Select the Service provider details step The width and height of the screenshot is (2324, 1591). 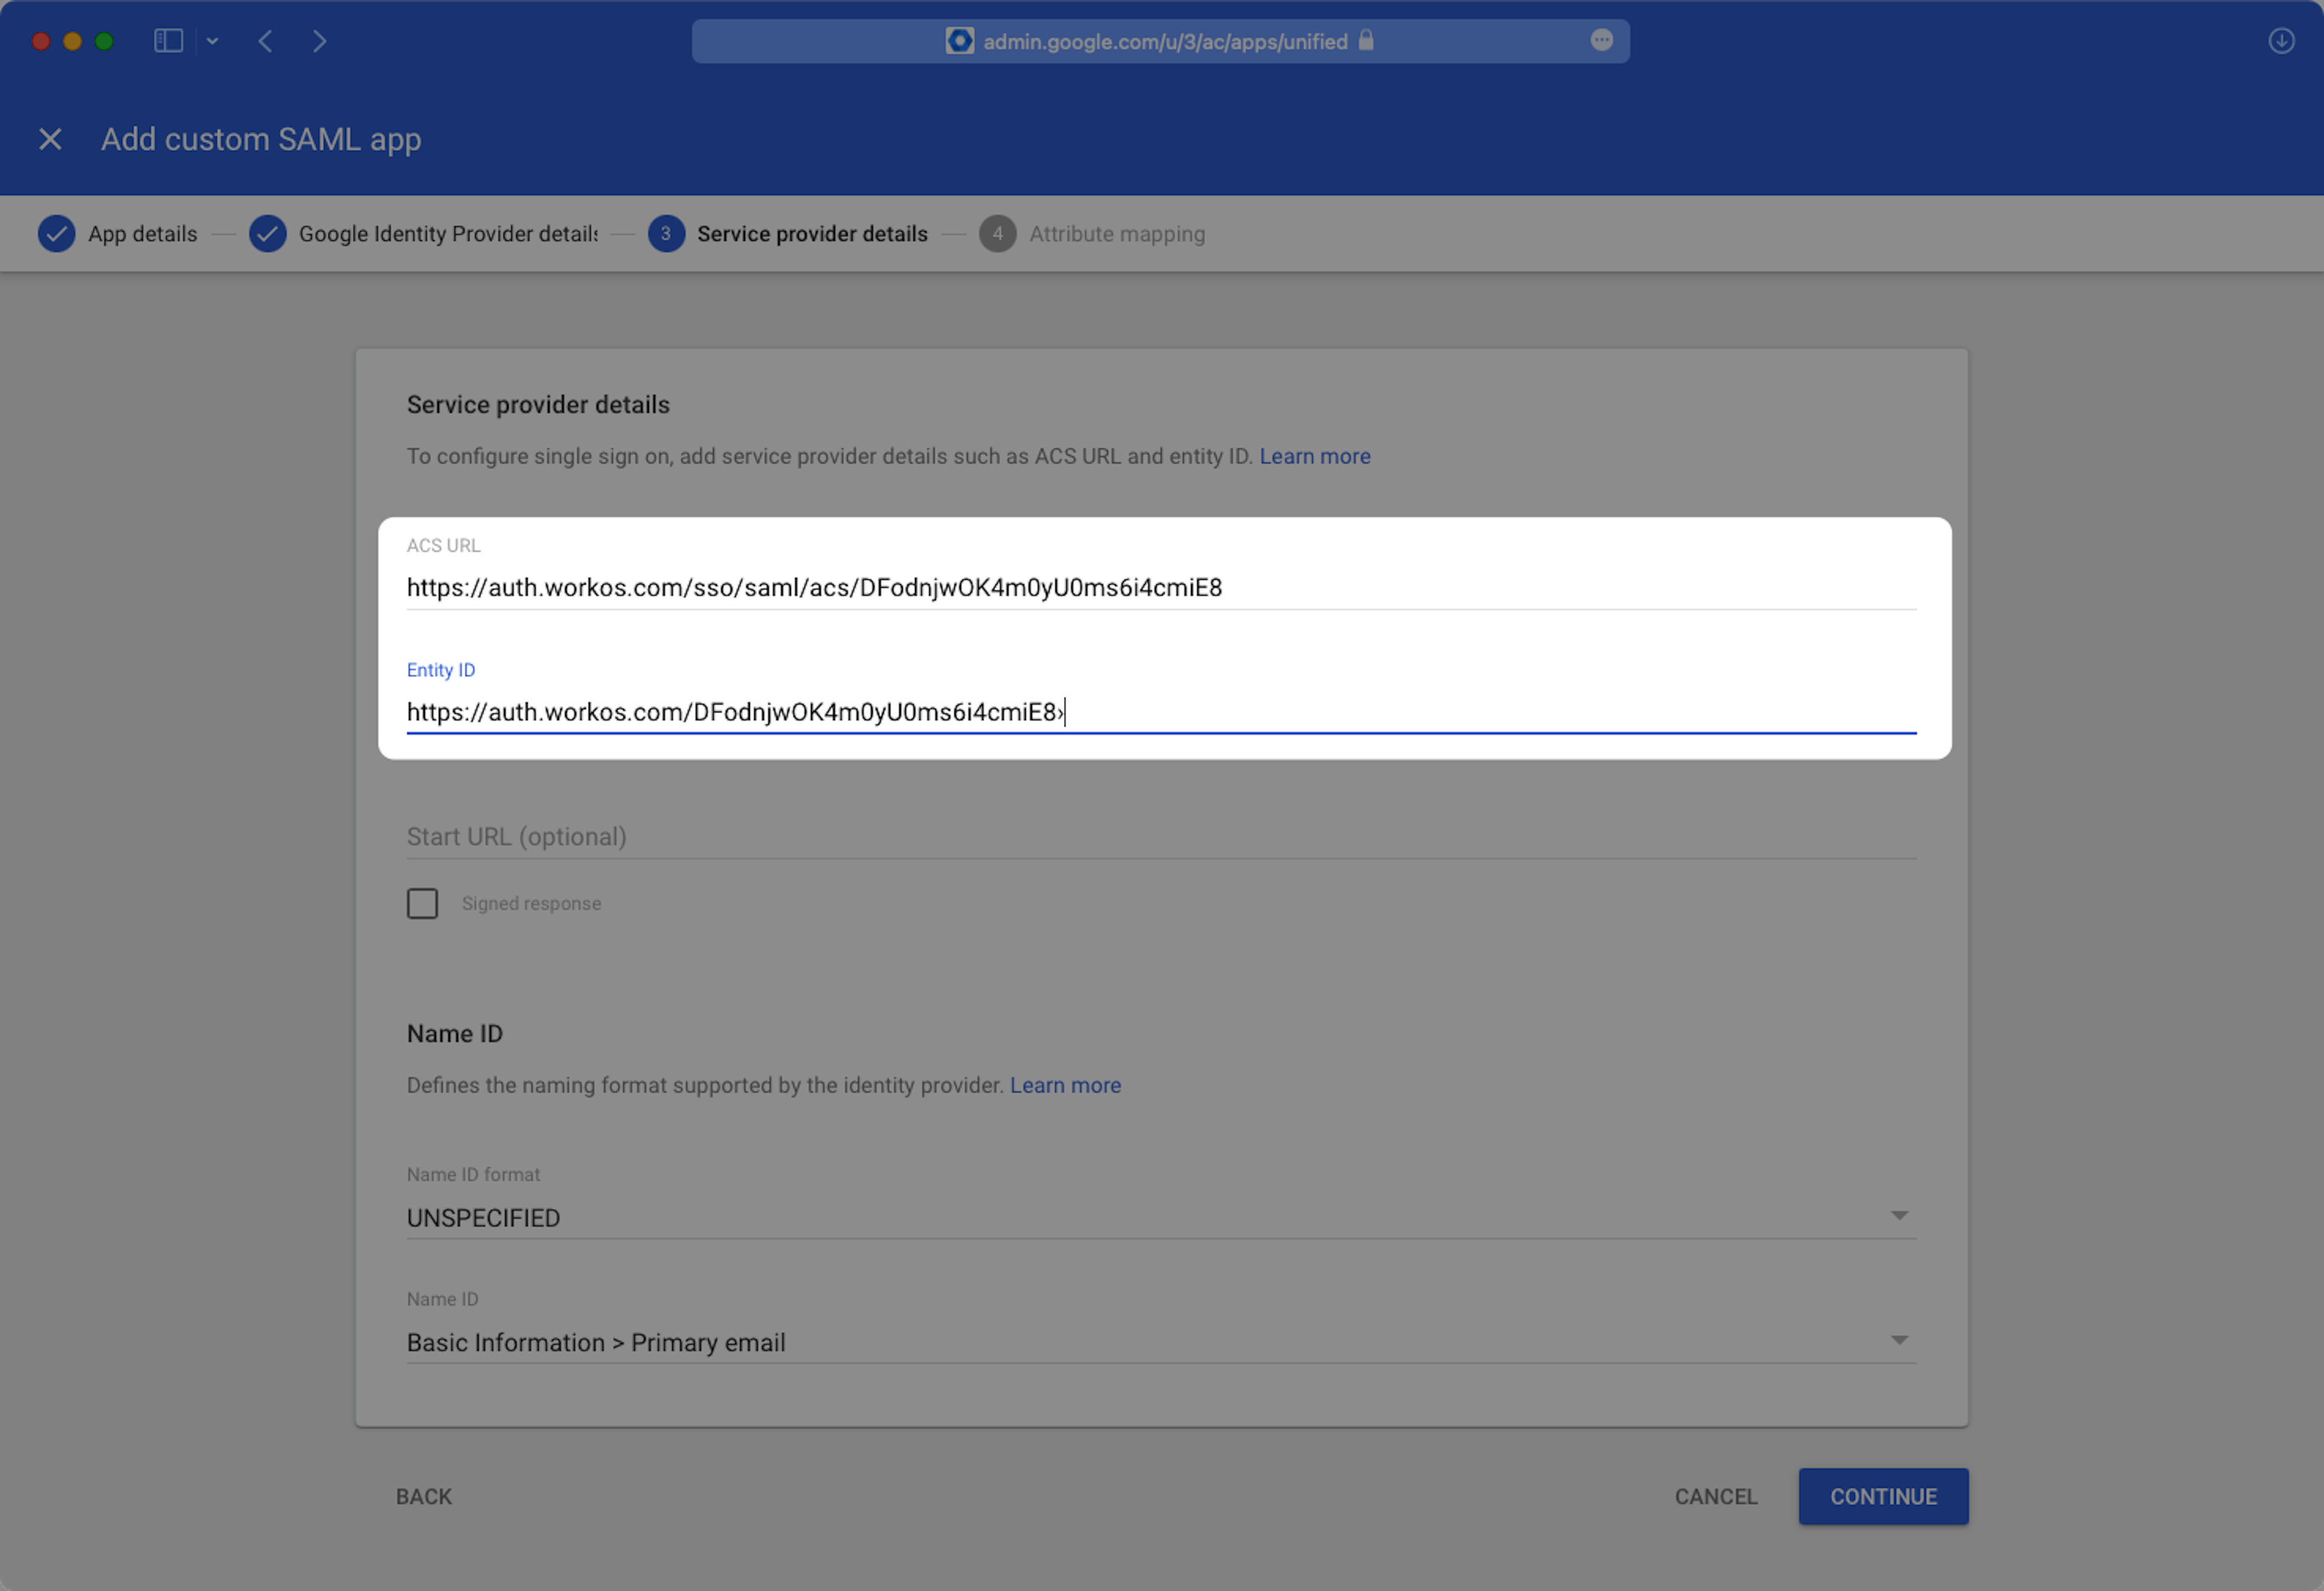pos(811,234)
